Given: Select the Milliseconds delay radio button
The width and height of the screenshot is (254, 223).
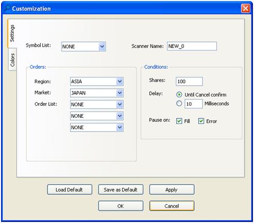Looking at the screenshot, I should tap(179, 103).
